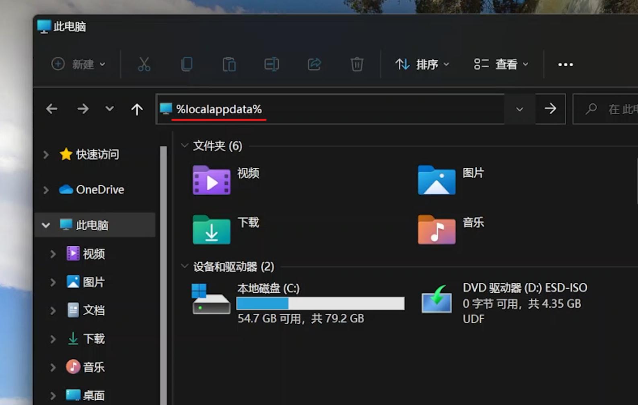Go back with the left arrow

52,109
